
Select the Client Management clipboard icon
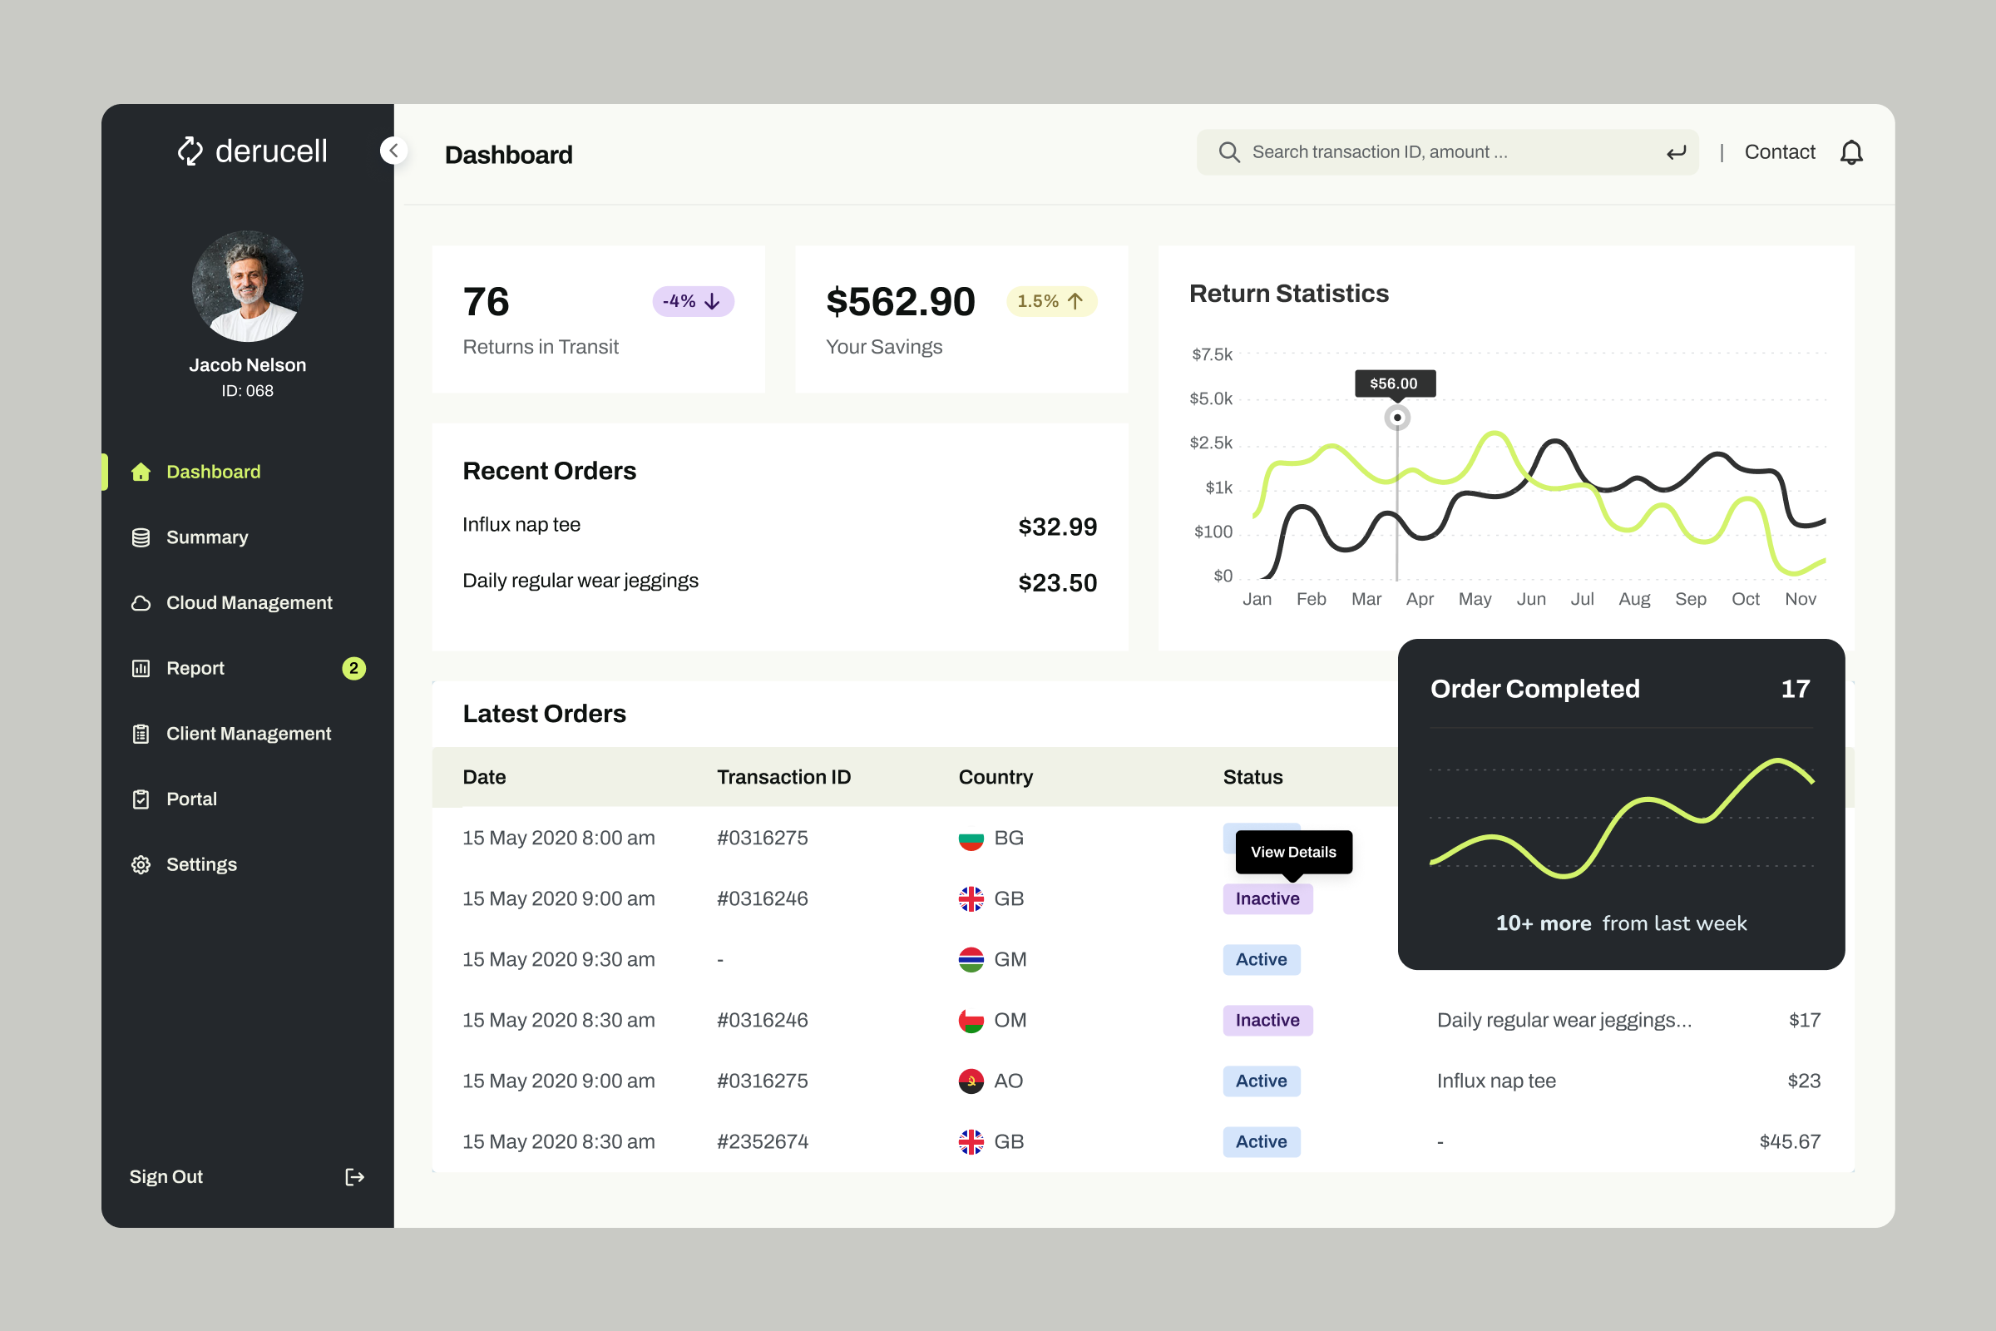(141, 734)
